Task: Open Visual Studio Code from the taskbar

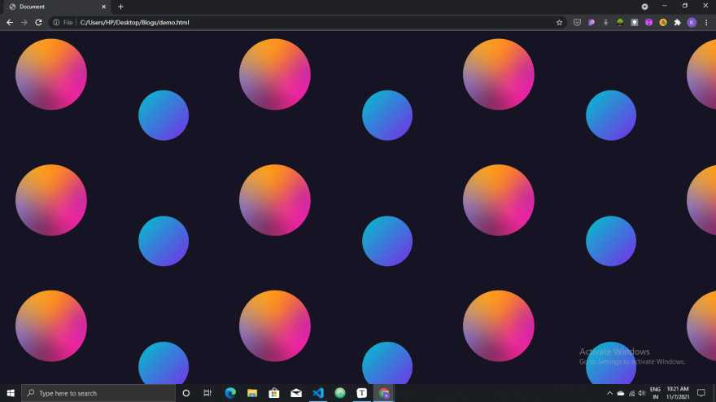Action: (x=318, y=393)
